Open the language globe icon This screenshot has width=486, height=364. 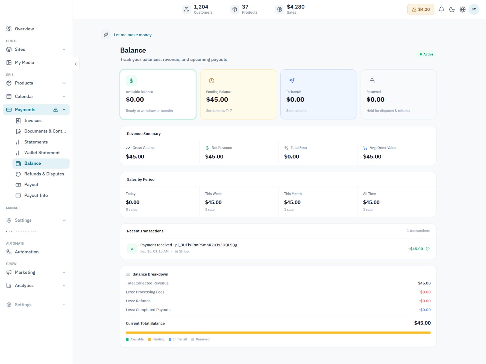462,9
